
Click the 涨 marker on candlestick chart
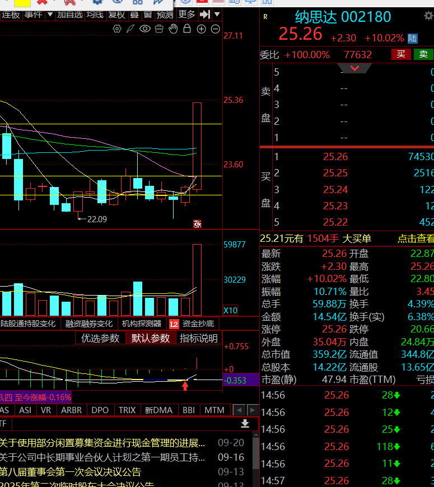[x=197, y=223]
